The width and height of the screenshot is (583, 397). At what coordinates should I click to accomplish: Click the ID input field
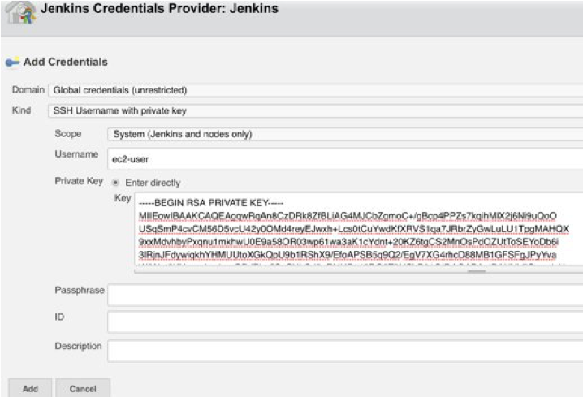[x=345, y=322]
